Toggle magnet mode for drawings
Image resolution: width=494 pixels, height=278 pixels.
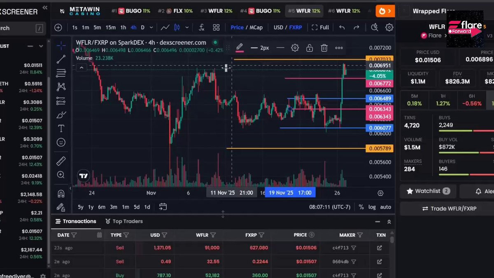coord(61,193)
